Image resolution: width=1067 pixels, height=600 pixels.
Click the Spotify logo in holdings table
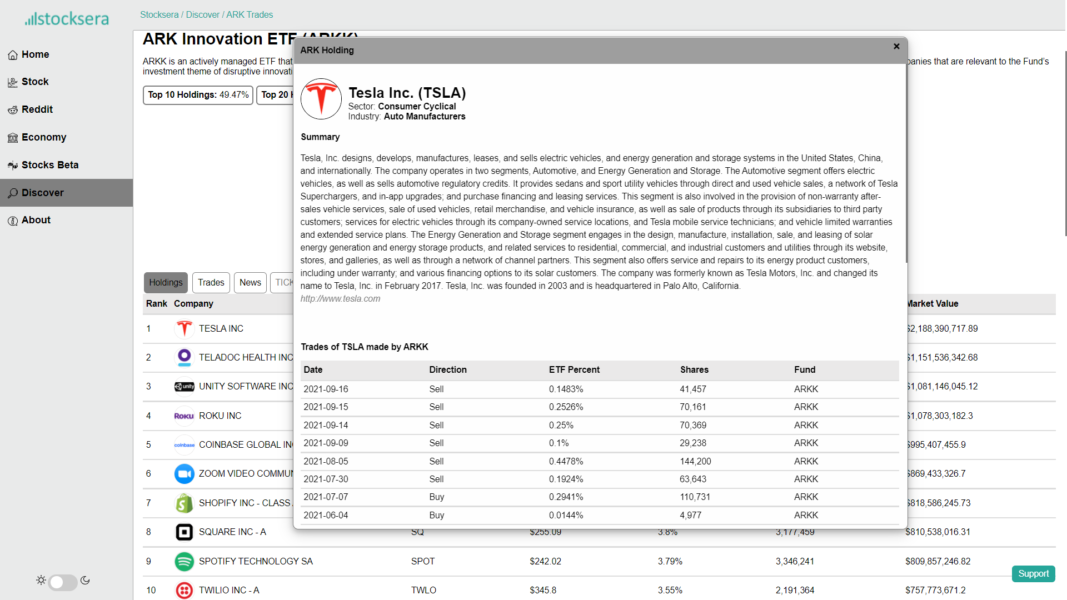tap(184, 561)
